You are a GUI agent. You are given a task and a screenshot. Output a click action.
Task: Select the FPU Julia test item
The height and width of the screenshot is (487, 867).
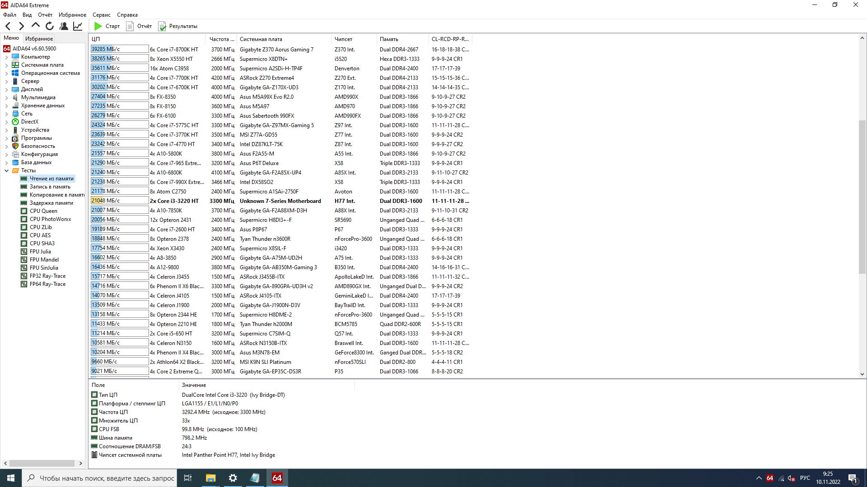coord(40,252)
